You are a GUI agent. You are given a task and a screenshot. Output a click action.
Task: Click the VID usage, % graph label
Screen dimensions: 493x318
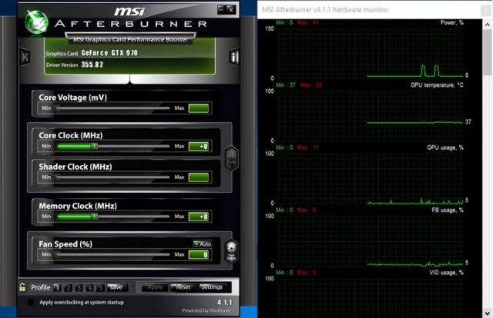pos(446,273)
